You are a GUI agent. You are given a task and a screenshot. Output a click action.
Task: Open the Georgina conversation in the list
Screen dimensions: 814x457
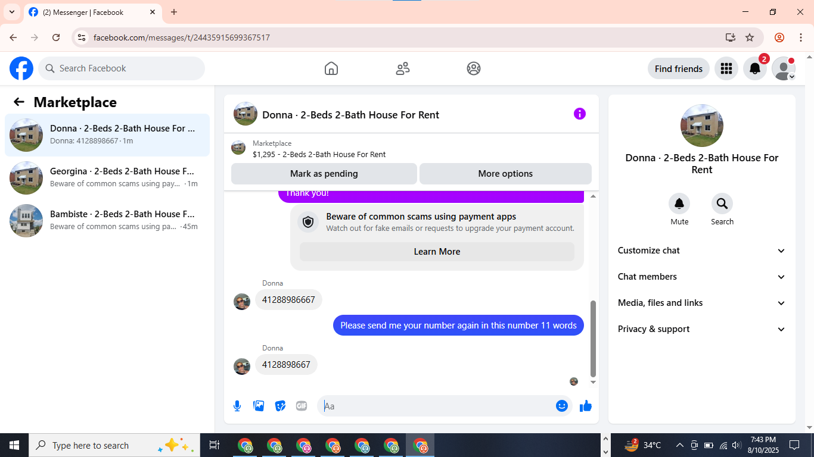tap(107, 178)
